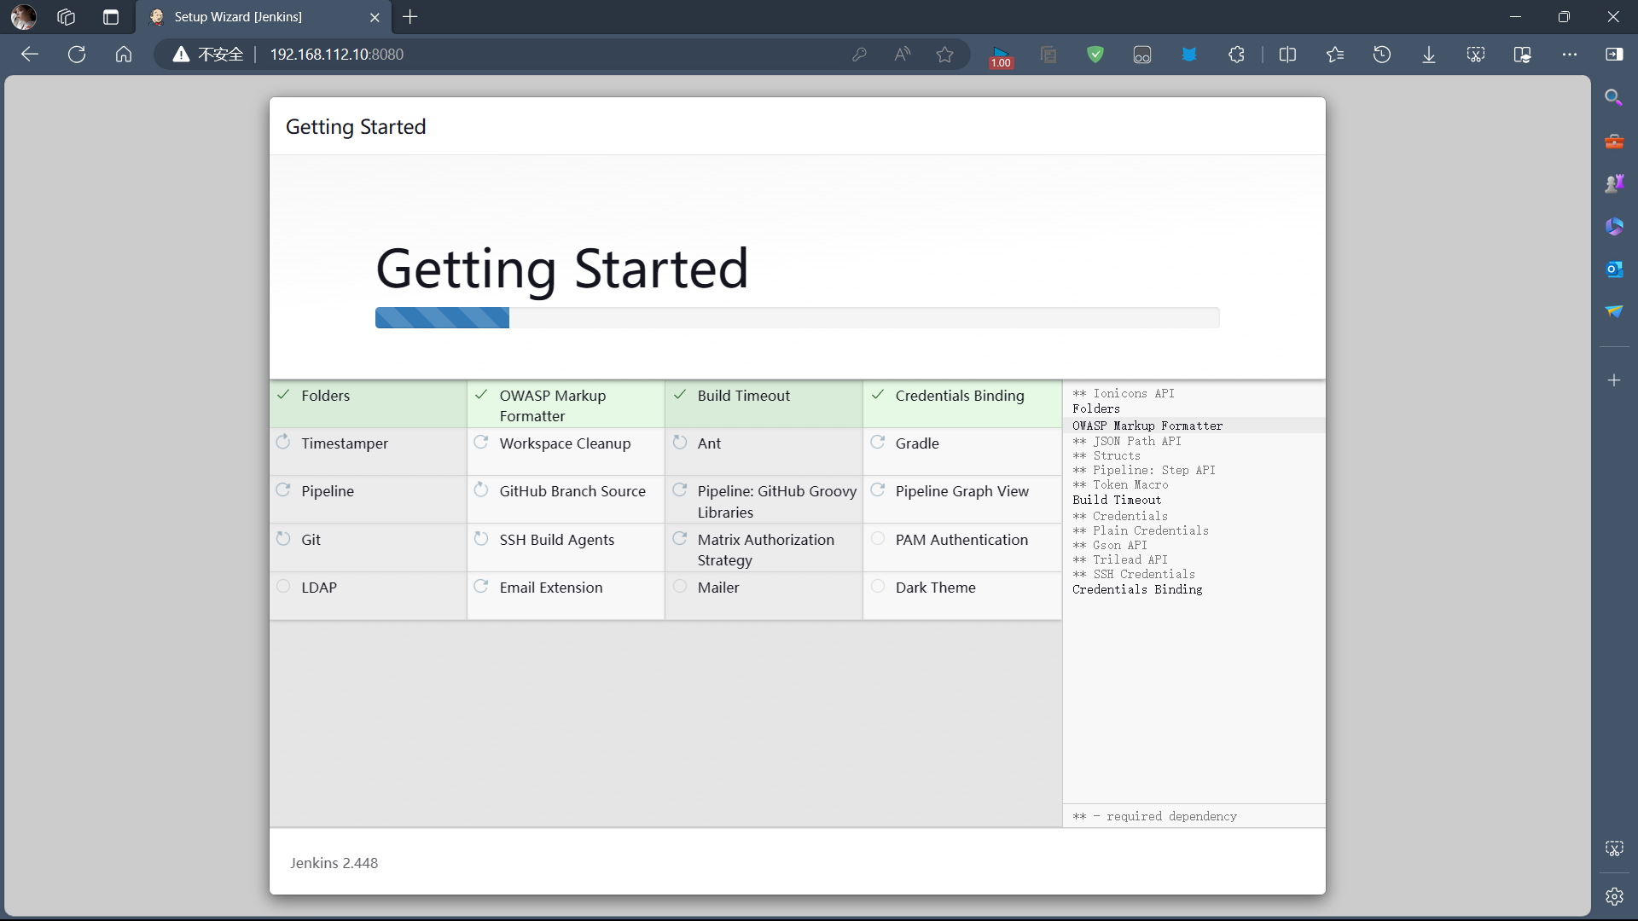Image resolution: width=1638 pixels, height=921 pixels.
Task: Open the Dark Reader extension icon
Action: coord(1142,54)
